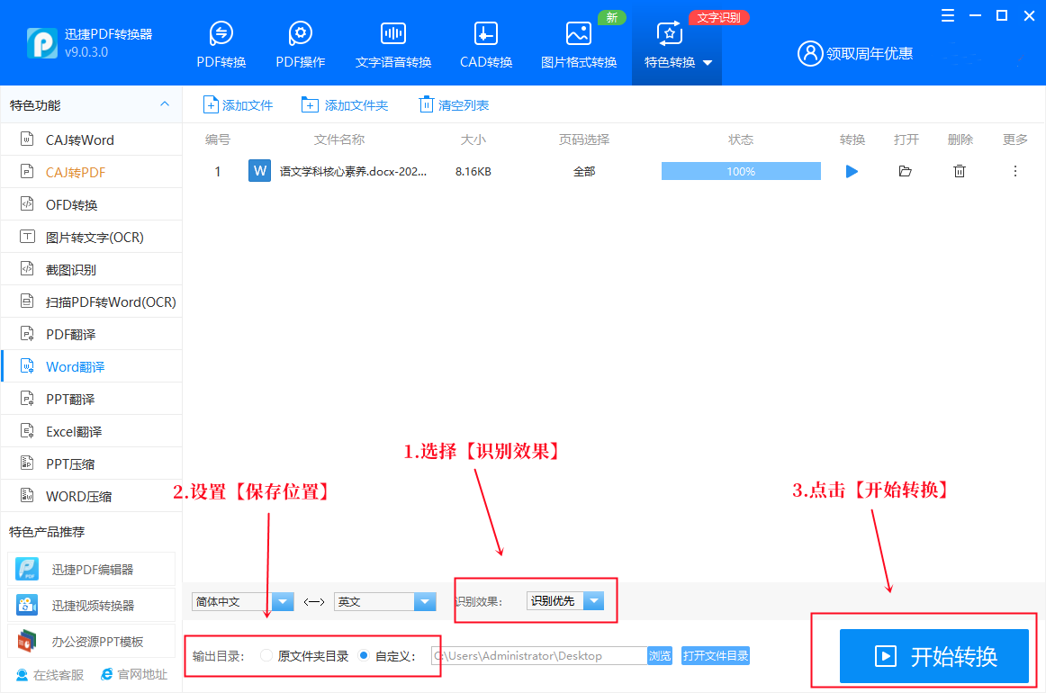Click the 页码选择 column header

[x=584, y=139]
